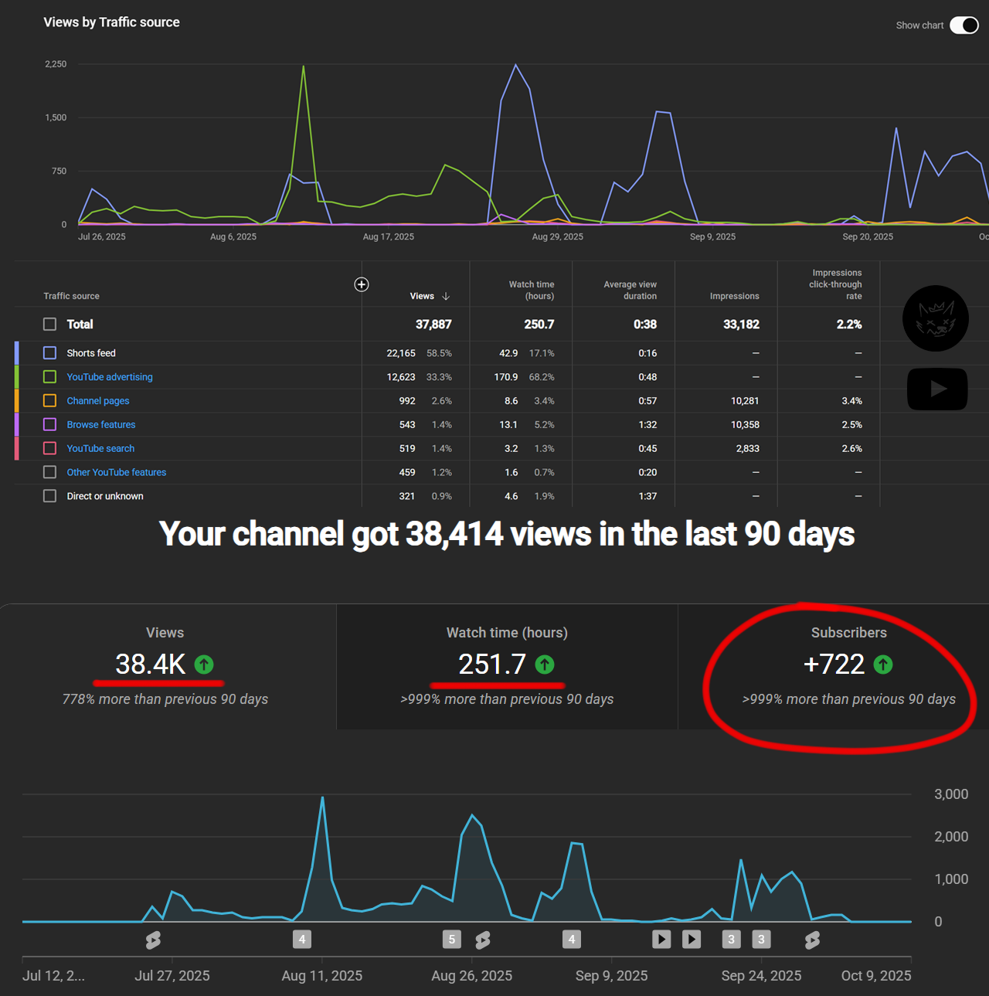The width and height of the screenshot is (989, 996).
Task: Click the Channel pages impressions value 10,281
Action: coord(745,401)
